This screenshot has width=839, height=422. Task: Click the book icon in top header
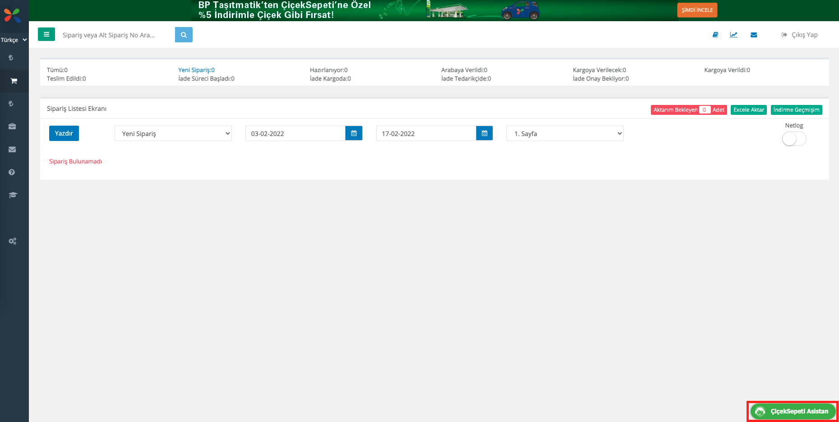(715, 35)
